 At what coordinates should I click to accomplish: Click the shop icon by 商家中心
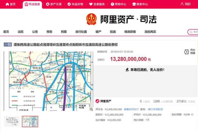point(134,4)
